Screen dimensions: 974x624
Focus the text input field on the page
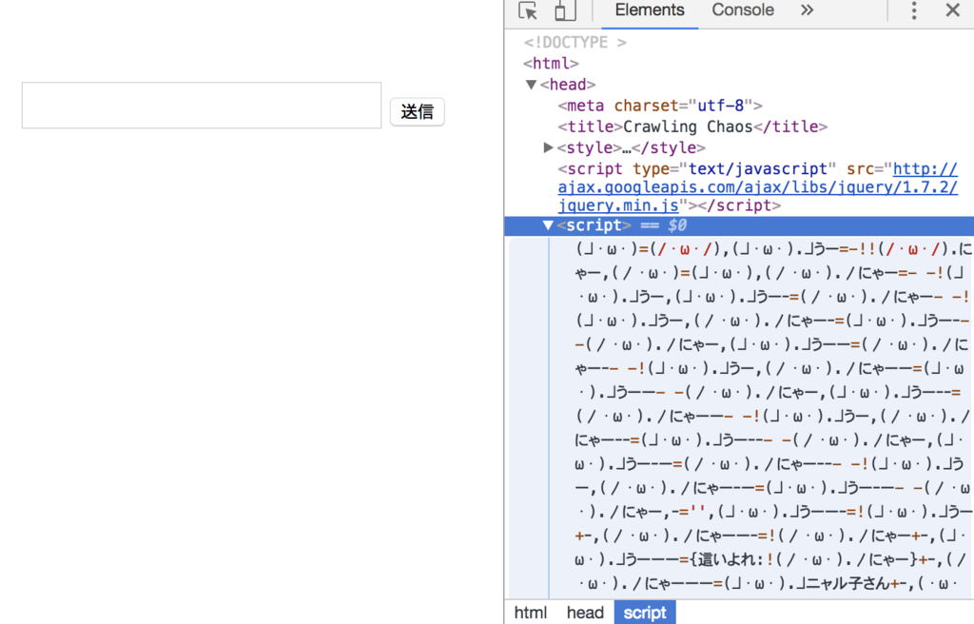pos(202,105)
